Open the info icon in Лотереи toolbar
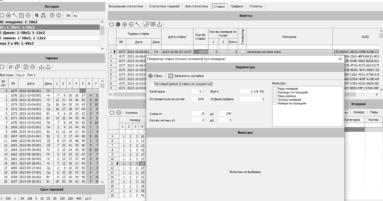The image size is (383, 201). [59, 16]
